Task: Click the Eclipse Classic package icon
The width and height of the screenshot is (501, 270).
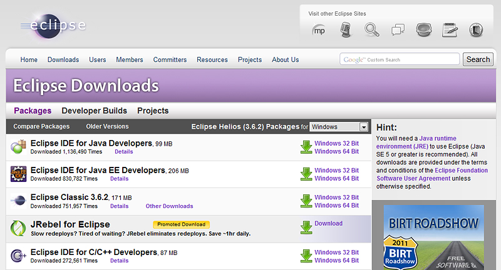Action: click(18, 201)
